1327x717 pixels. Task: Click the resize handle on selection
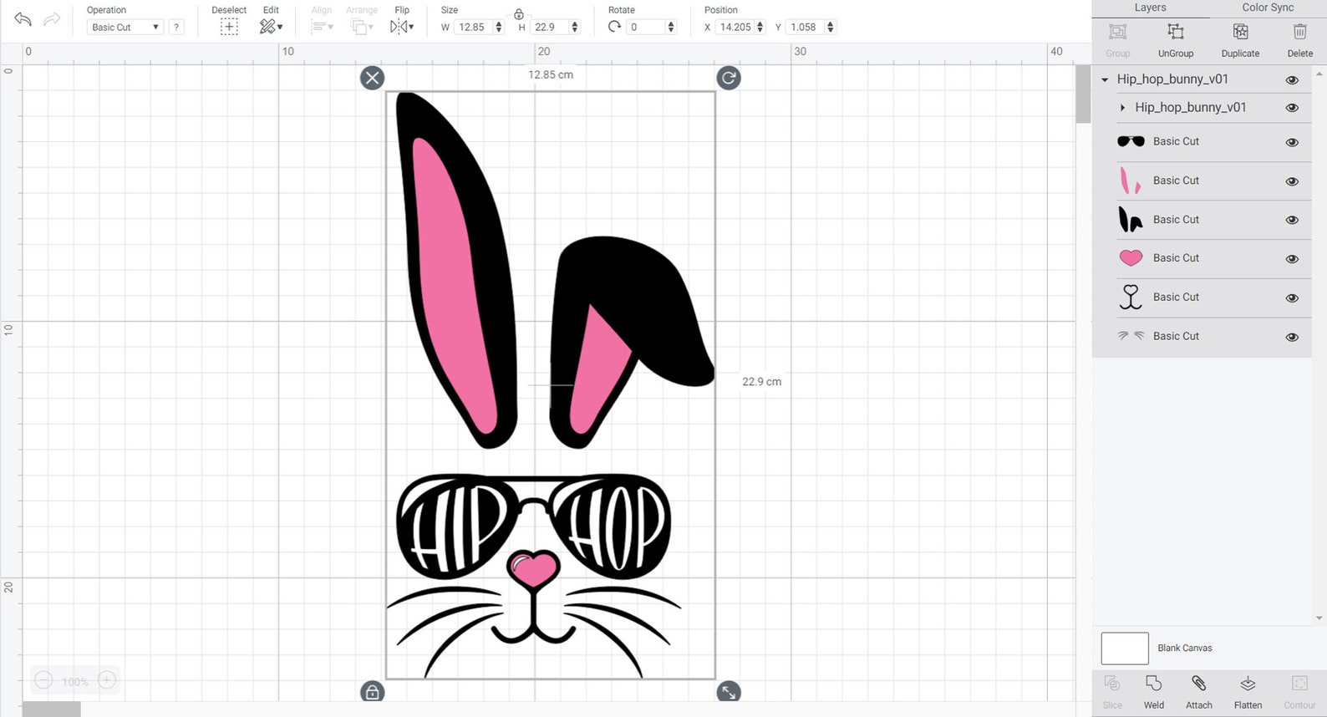(729, 692)
